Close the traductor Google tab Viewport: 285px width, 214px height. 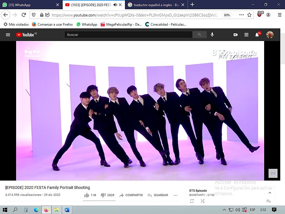pos(183,5)
